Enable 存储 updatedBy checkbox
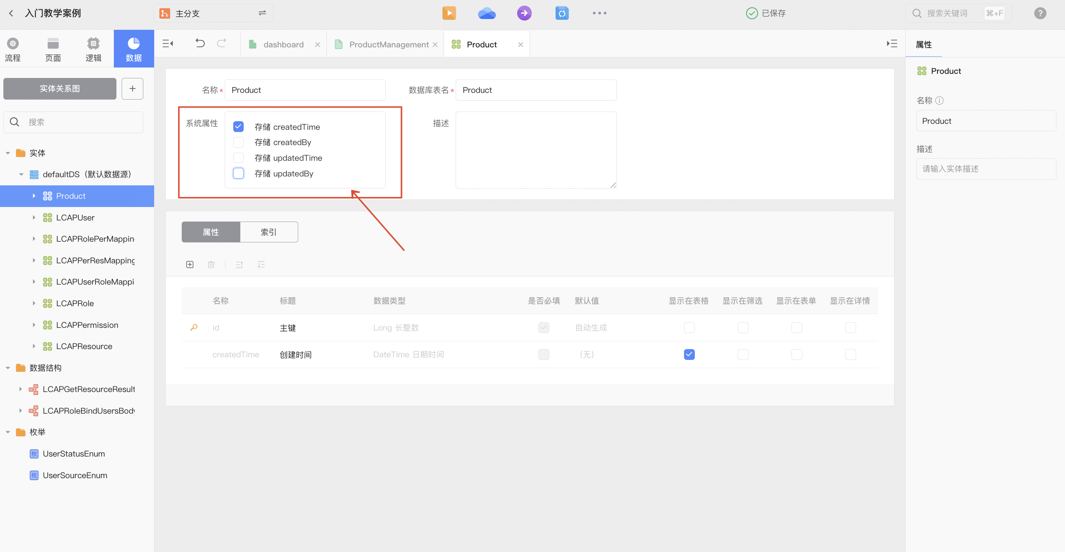Viewport: 1065px width, 552px height. click(x=238, y=173)
